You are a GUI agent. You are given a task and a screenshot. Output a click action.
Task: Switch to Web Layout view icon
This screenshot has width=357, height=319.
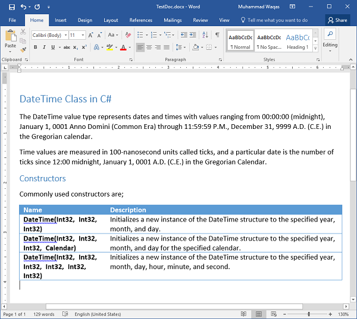(x=273, y=314)
